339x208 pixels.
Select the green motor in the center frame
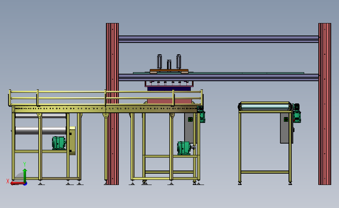tap(184, 148)
